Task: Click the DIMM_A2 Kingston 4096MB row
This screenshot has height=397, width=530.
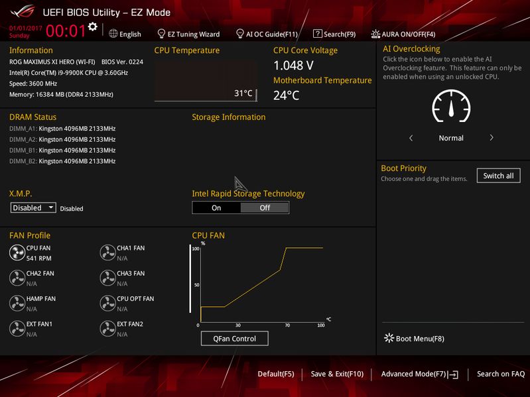Action: [x=62, y=139]
